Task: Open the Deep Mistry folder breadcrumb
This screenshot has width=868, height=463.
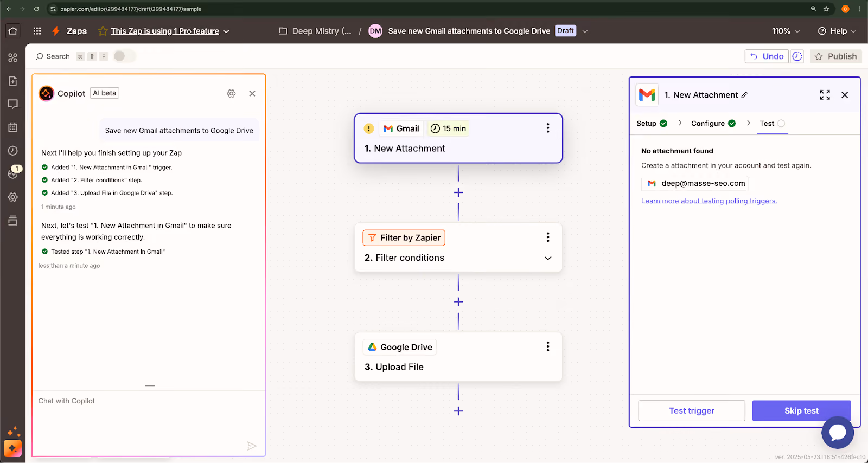Action: [x=315, y=31]
